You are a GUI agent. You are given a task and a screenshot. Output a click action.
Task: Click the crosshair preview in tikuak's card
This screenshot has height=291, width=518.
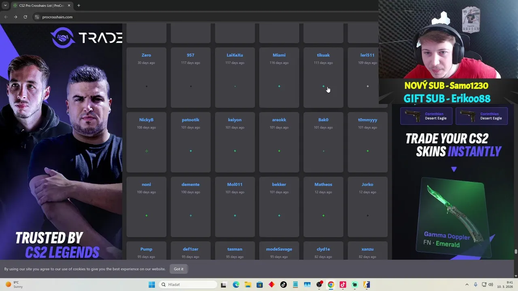point(323,86)
